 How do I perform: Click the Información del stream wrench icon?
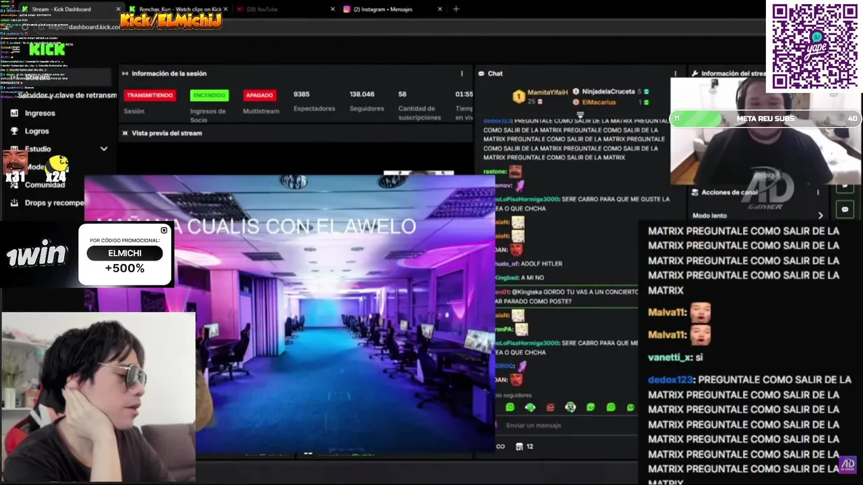694,73
